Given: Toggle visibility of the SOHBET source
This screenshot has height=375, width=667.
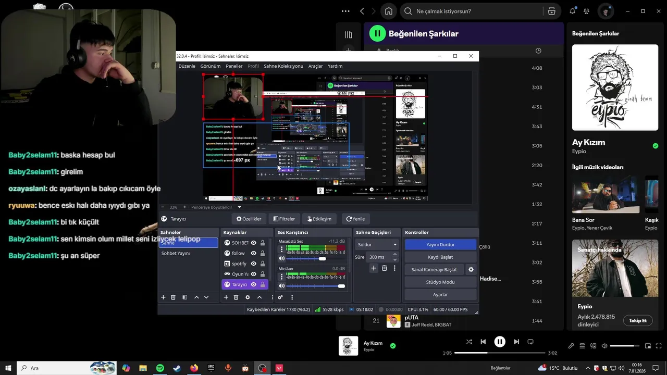Looking at the screenshot, I should (x=254, y=243).
